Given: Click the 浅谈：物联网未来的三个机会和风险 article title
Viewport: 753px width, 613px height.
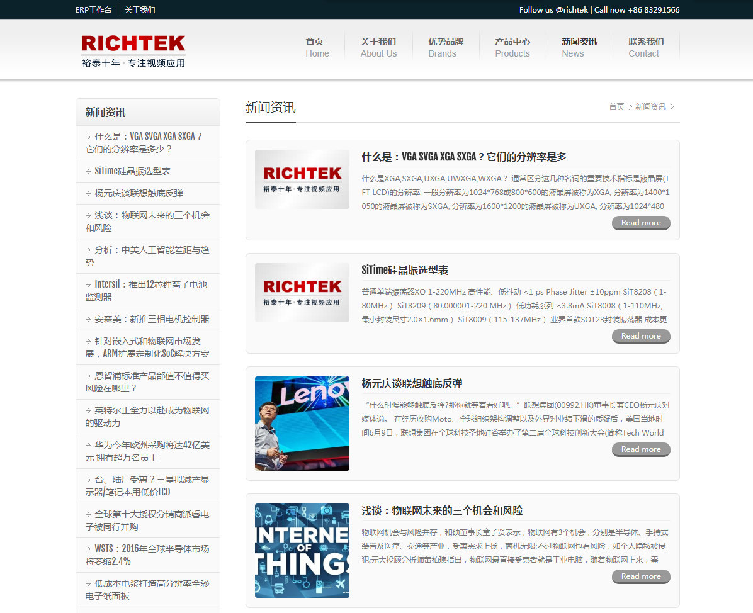Looking at the screenshot, I should point(442,510).
